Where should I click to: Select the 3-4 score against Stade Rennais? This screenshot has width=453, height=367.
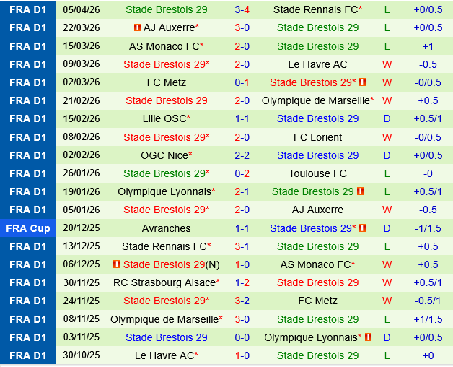tap(242, 9)
